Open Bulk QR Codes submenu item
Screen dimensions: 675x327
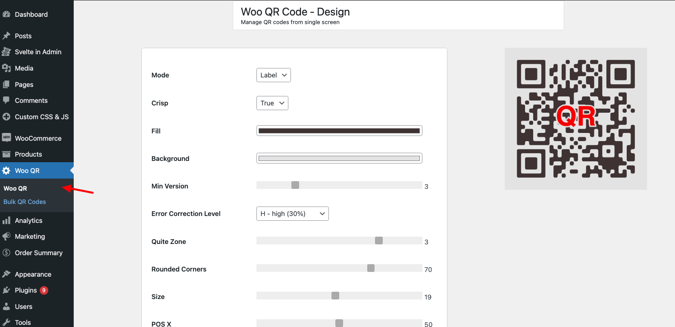pos(25,202)
